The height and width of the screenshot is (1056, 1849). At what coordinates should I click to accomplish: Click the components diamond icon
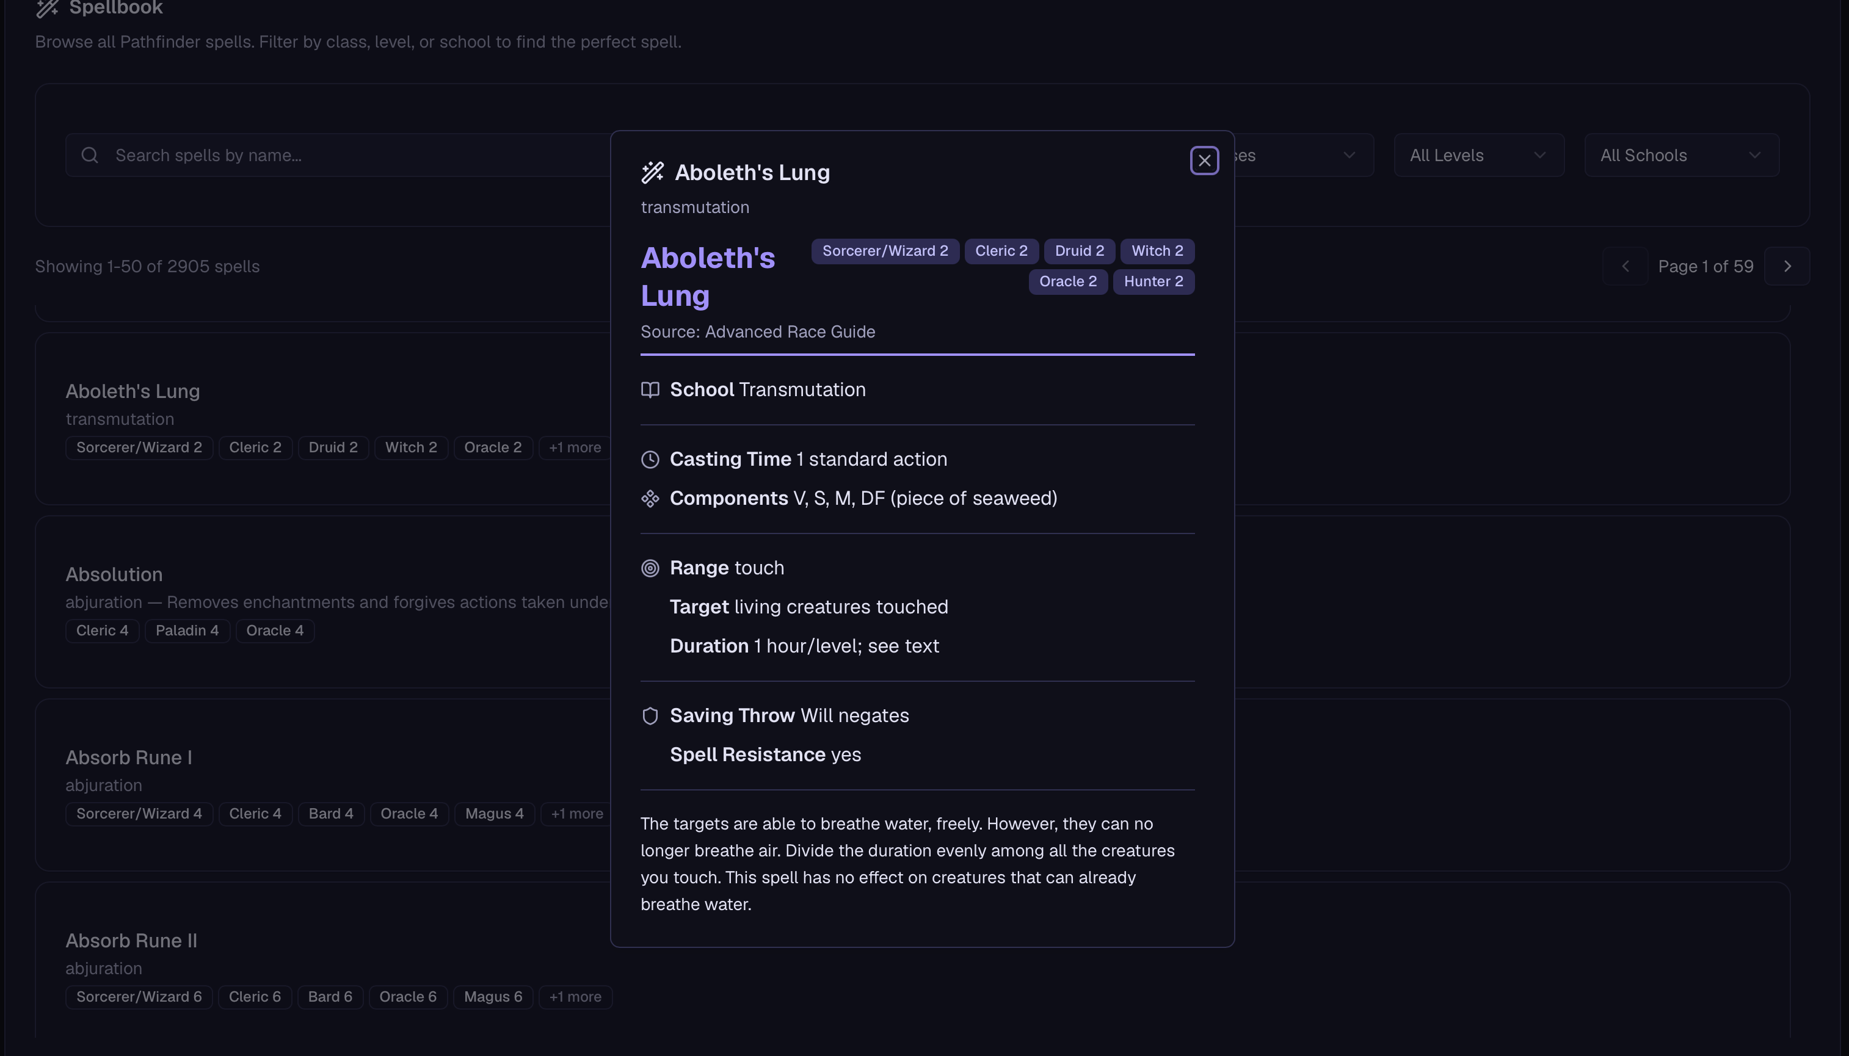coord(650,498)
